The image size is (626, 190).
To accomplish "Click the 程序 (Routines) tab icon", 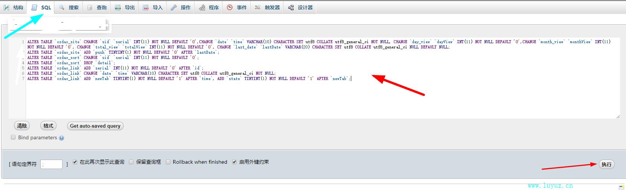I will [x=202, y=8].
